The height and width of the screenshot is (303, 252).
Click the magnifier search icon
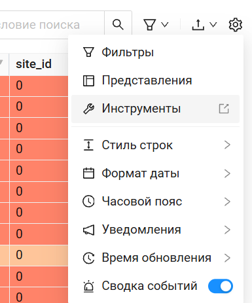pos(118,24)
